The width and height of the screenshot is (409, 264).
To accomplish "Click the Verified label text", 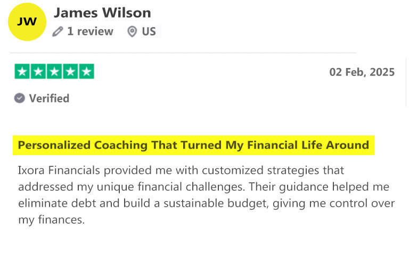I will pos(49,98).
